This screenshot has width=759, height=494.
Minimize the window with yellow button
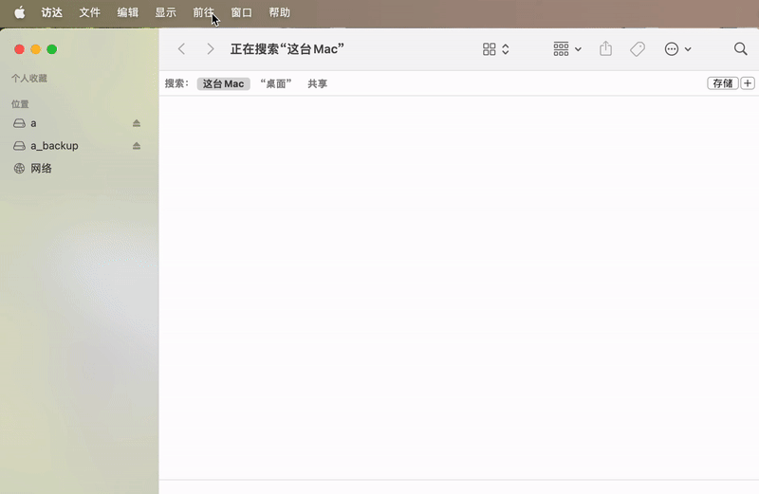(36, 49)
